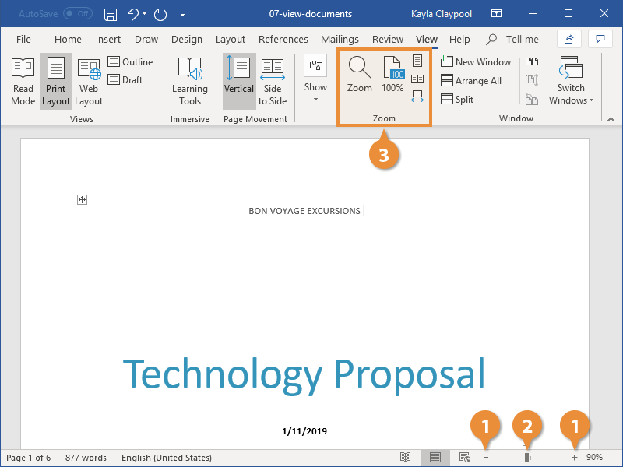Click the word count in status bar
The width and height of the screenshot is (623, 467).
pos(86,458)
